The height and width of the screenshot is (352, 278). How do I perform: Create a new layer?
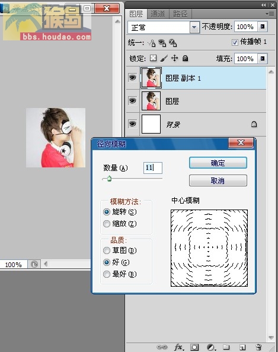click(x=242, y=347)
